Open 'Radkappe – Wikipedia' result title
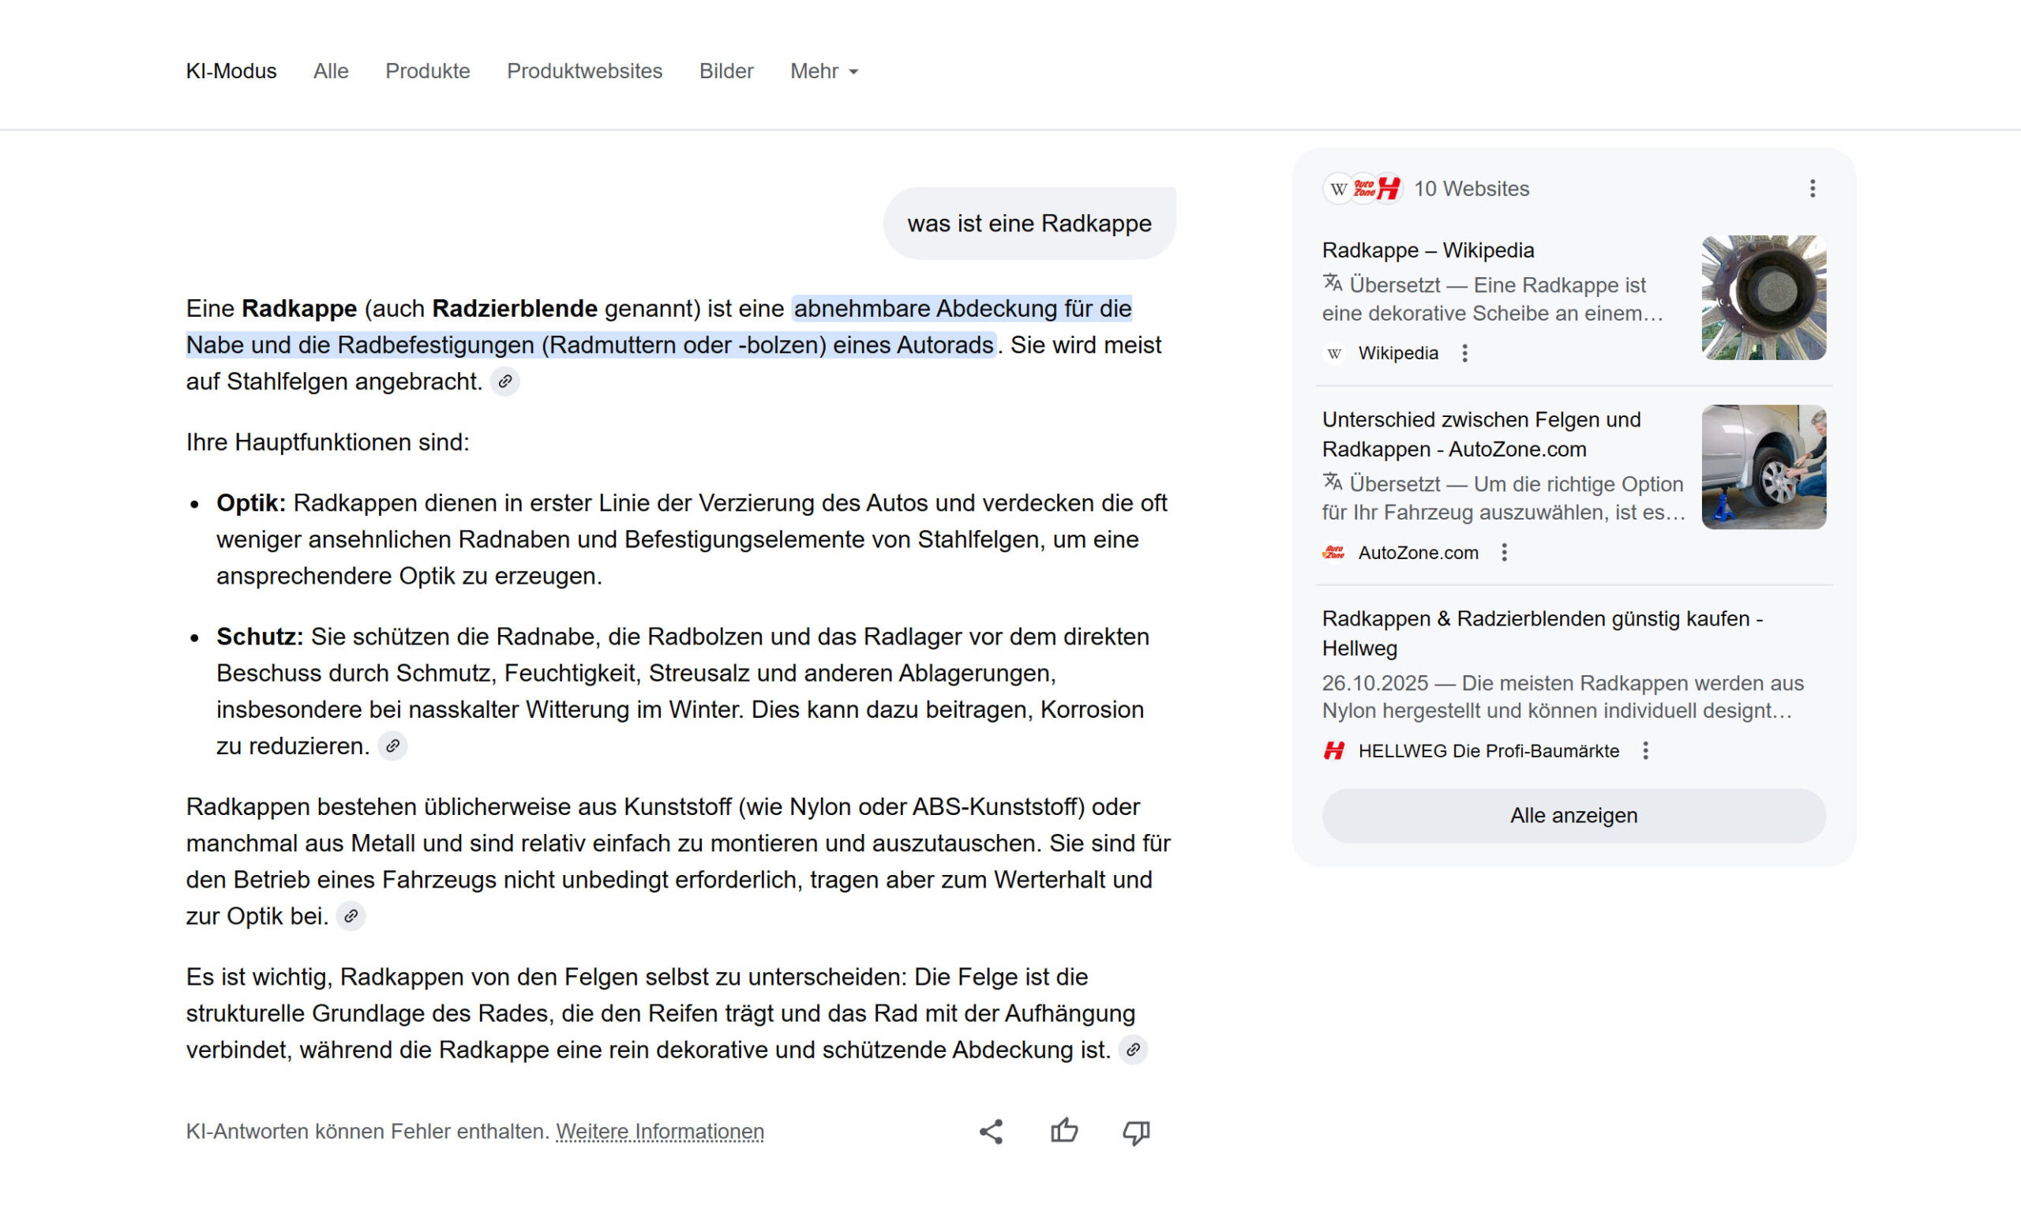The height and width of the screenshot is (1232, 2021). click(x=1427, y=250)
